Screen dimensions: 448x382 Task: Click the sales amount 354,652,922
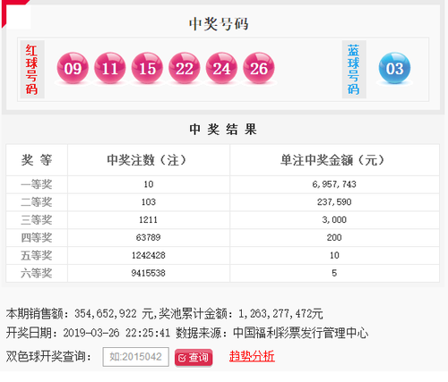click(x=106, y=314)
